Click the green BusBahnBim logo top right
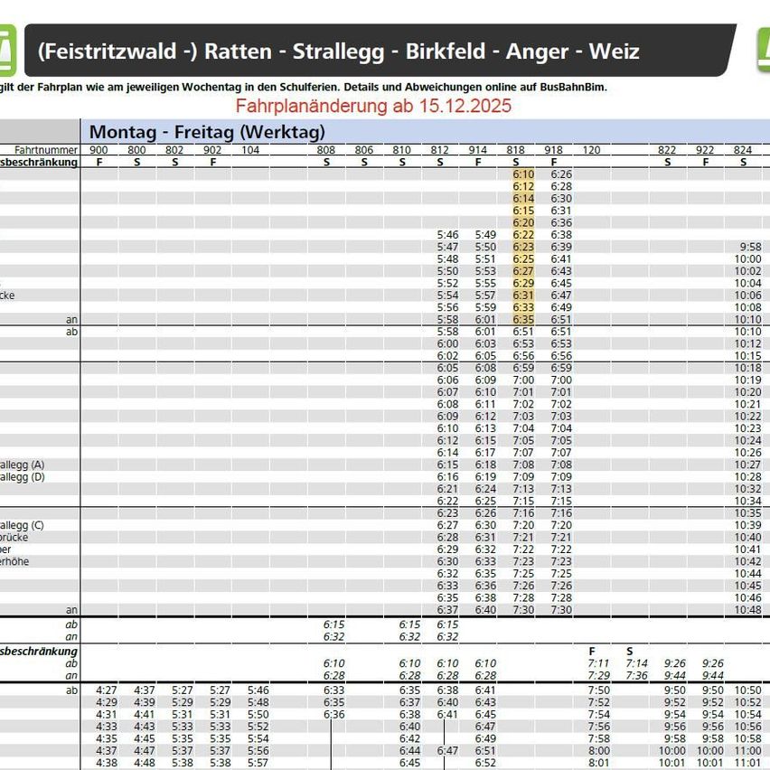Screen dimensions: 770x770 (762, 50)
